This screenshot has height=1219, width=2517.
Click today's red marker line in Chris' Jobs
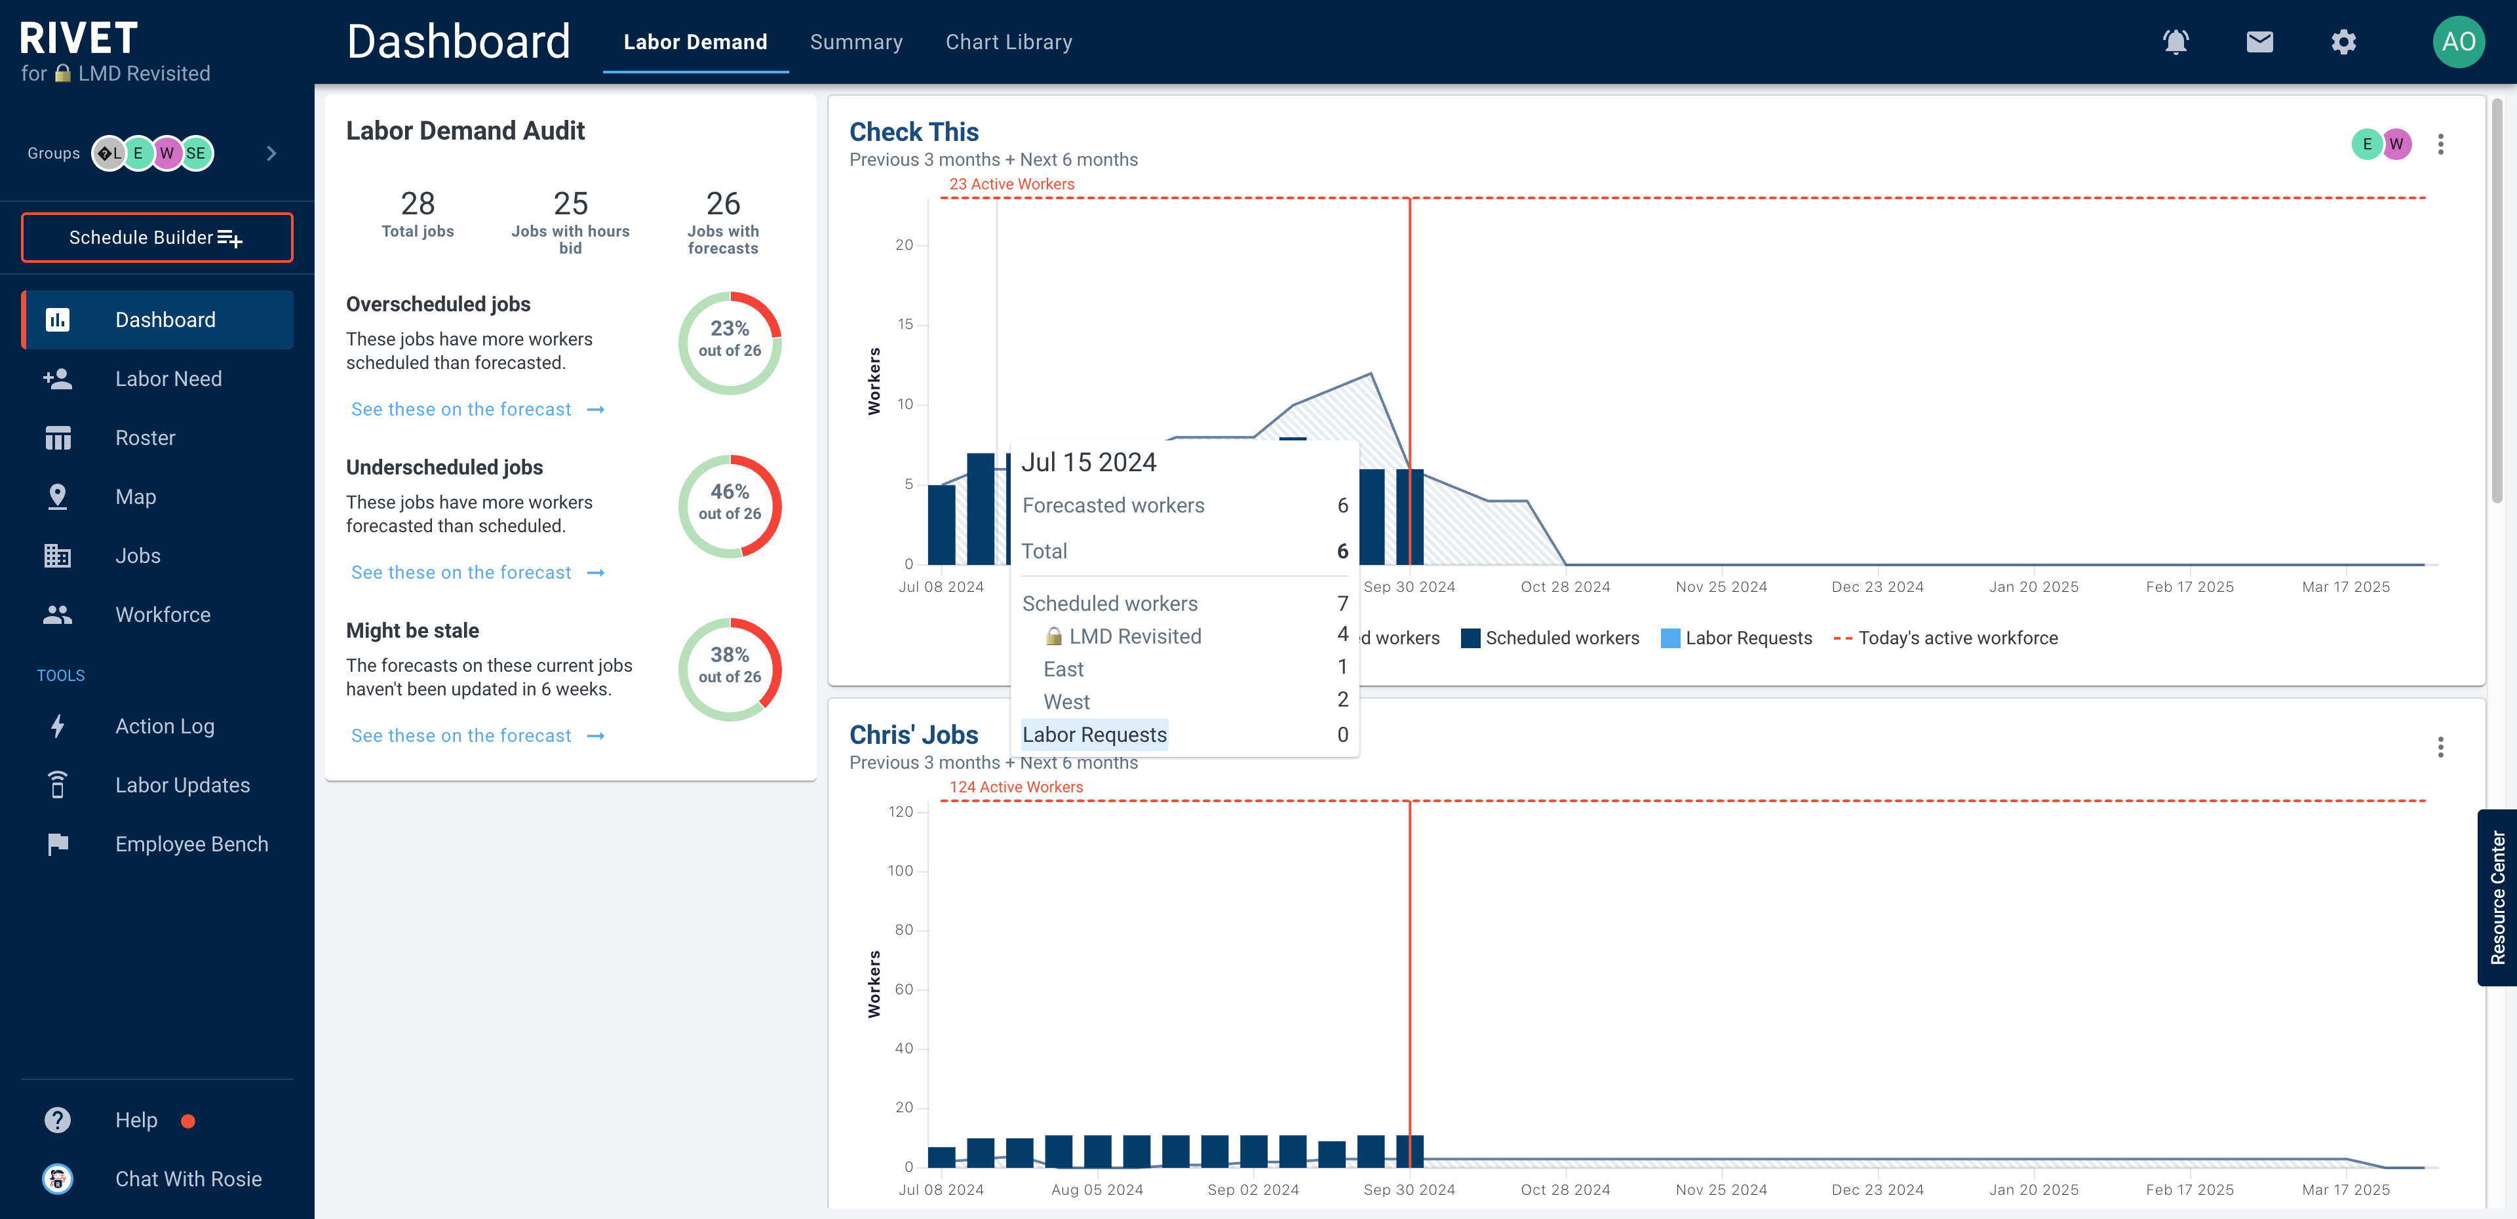tap(1409, 984)
